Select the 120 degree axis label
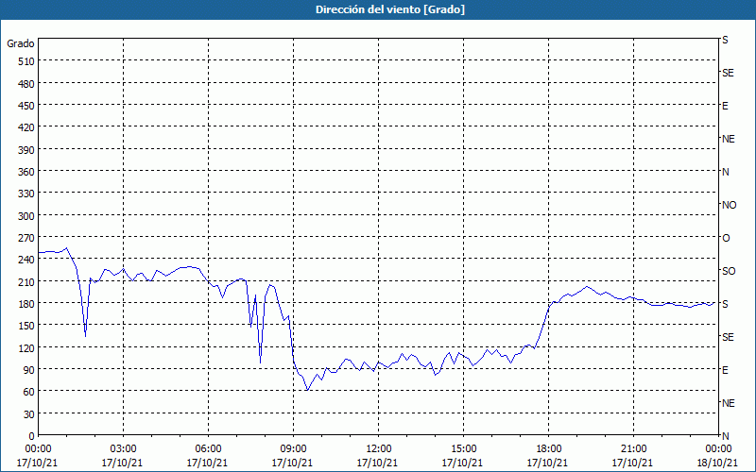The width and height of the screenshot is (756, 472). click(26, 347)
